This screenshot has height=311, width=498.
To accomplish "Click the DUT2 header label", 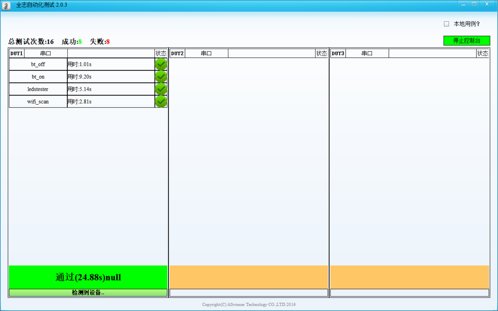I will [x=177, y=53].
